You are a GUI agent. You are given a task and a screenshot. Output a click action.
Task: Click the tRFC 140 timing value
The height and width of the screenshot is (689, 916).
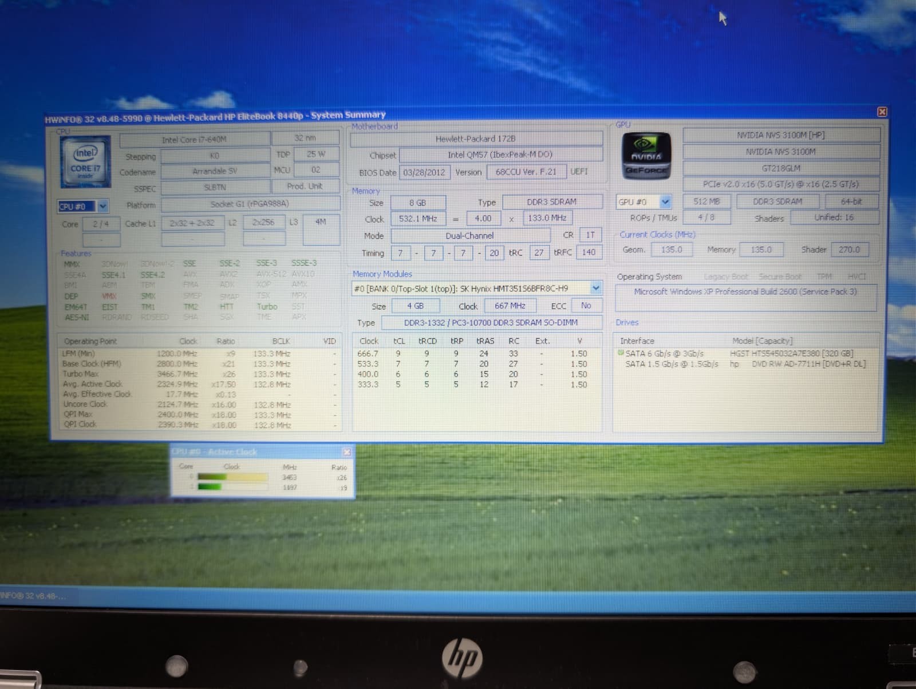(589, 252)
